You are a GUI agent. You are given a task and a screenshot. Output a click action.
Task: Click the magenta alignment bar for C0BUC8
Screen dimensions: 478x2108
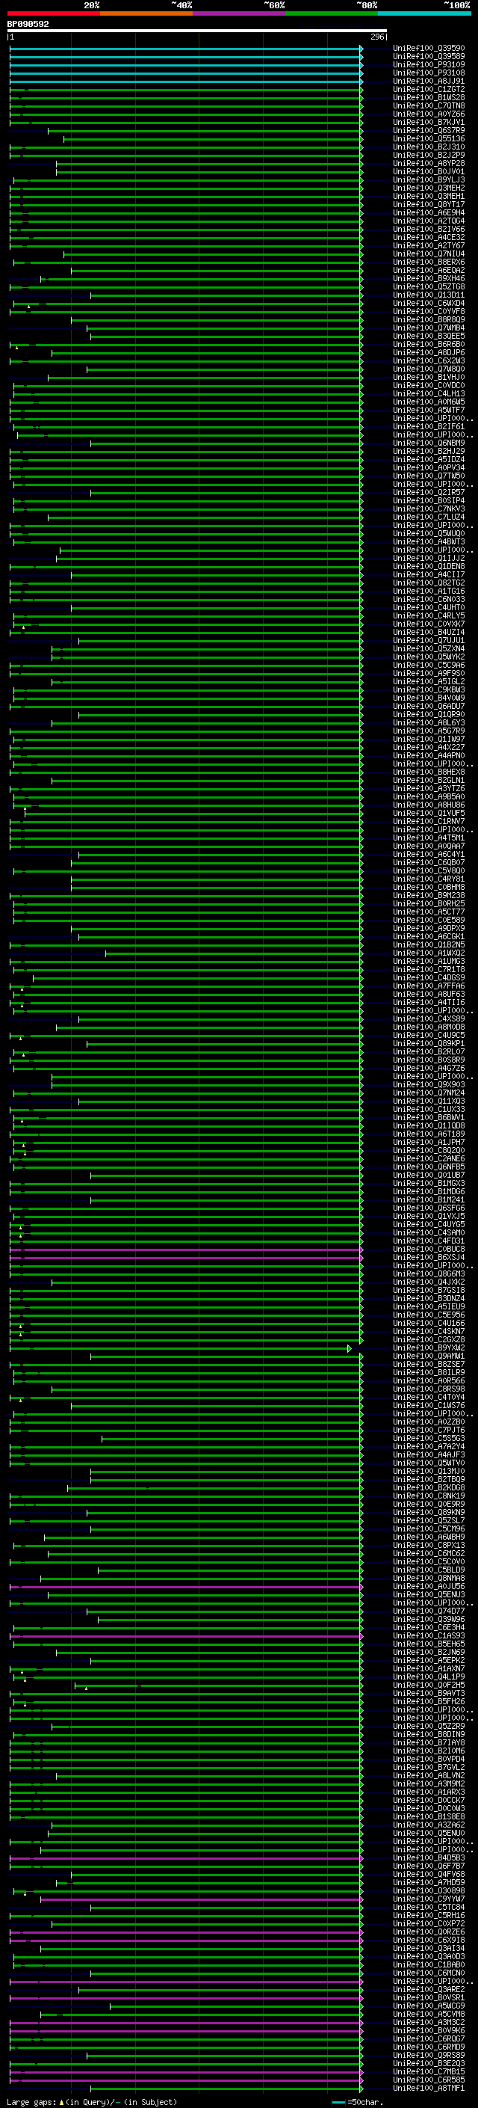pos(186,1250)
